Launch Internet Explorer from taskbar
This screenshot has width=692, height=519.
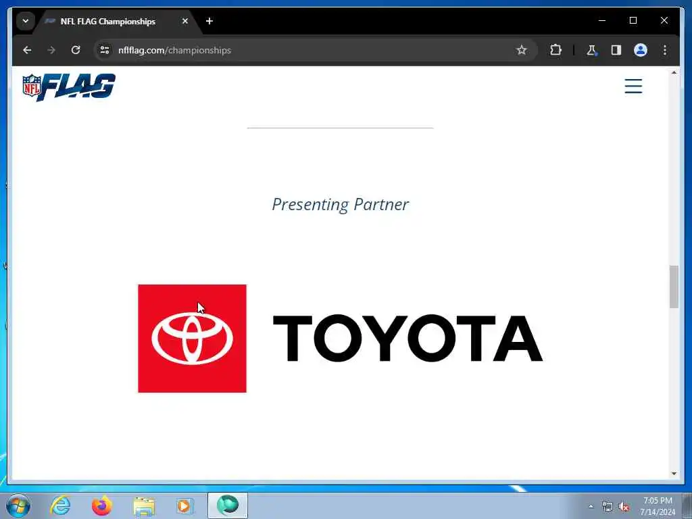tap(60, 505)
